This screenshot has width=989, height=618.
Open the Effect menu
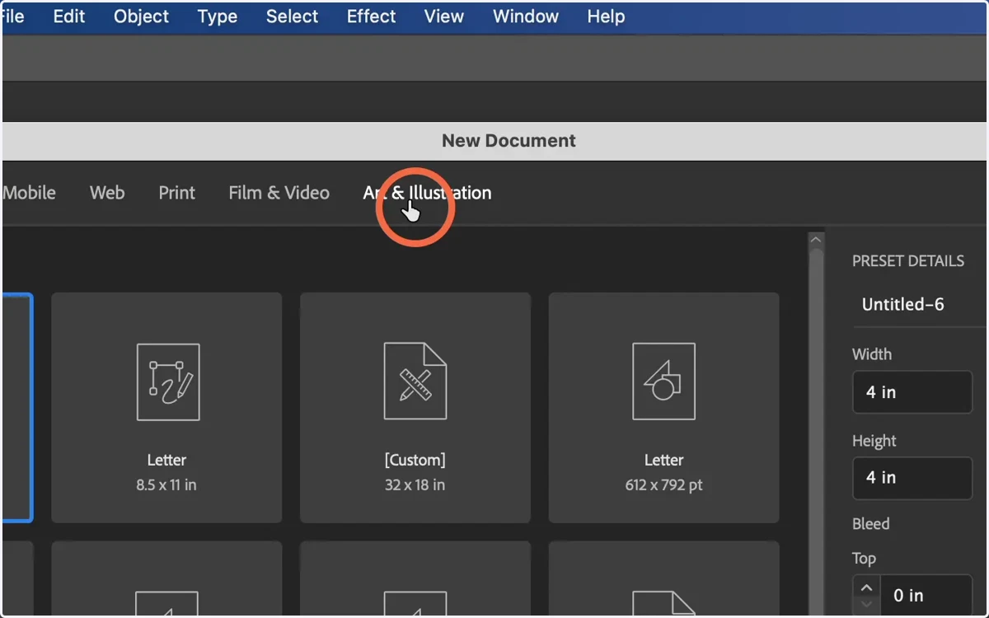pos(371,16)
